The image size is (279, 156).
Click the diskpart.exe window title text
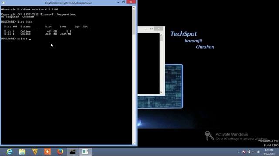click(68, 3)
